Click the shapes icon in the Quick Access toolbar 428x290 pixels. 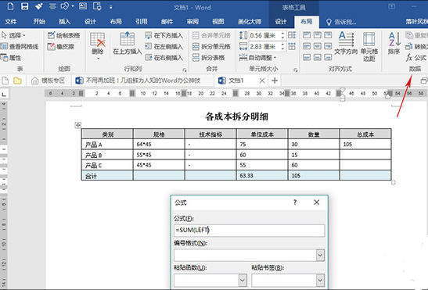65,6
